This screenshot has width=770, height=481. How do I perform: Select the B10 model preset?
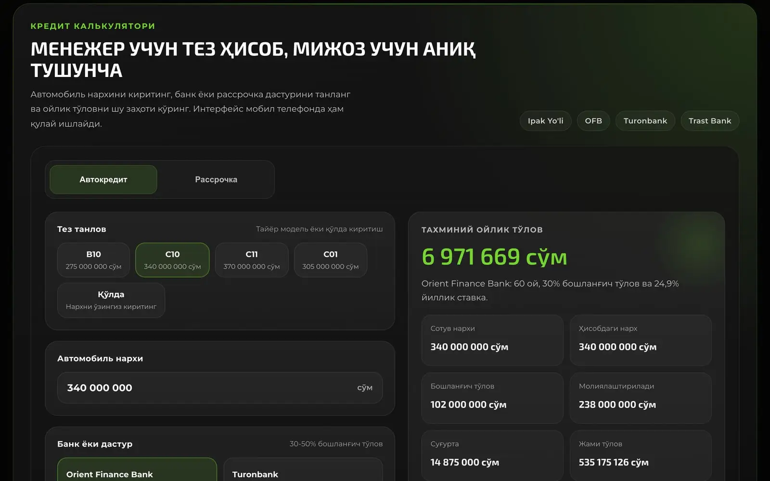tap(93, 260)
